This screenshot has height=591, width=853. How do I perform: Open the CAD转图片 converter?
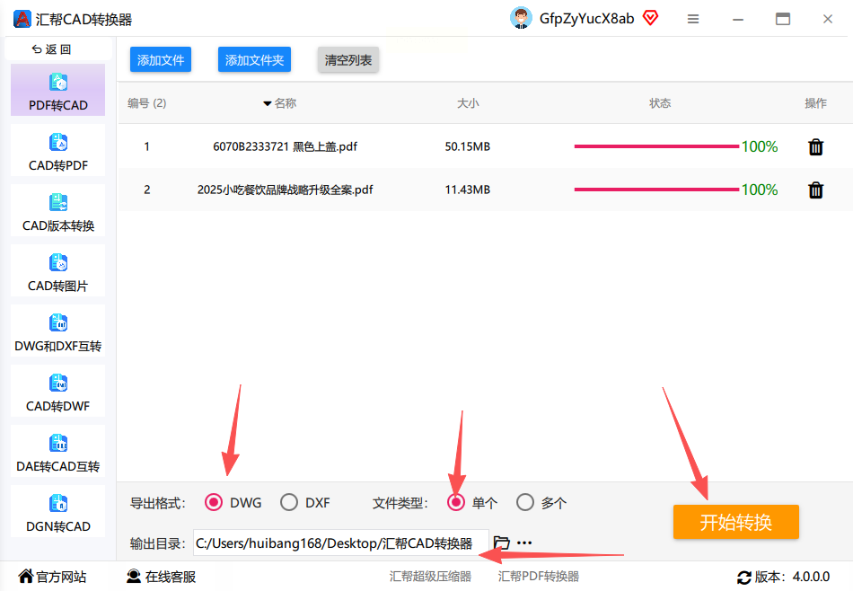tap(58, 271)
